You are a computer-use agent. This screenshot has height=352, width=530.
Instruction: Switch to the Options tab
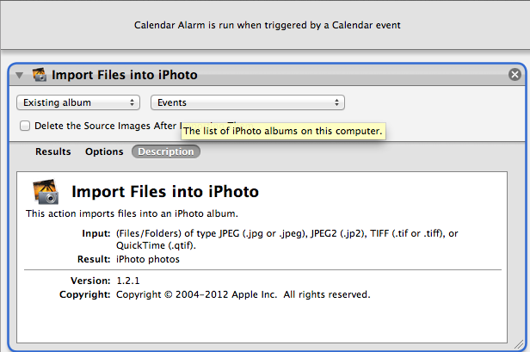pos(104,151)
